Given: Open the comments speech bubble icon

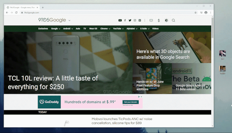Looking at the screenshot, I should point(151,20).
